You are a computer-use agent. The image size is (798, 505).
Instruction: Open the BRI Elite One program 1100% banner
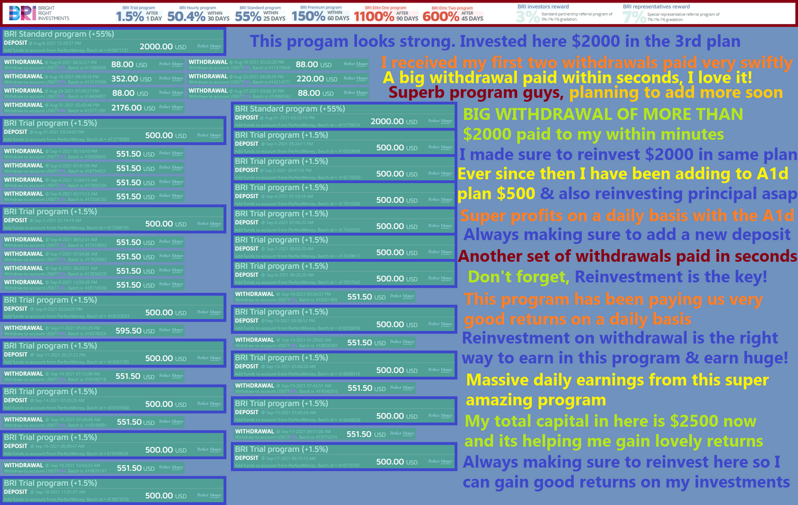386,14
